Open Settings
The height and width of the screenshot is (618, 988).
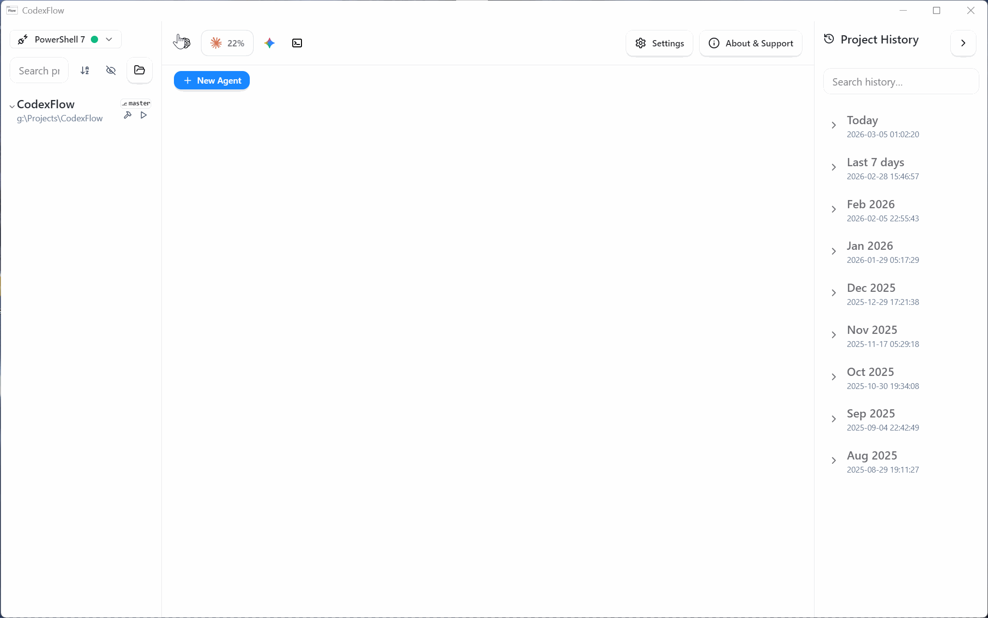click(659, 43)
